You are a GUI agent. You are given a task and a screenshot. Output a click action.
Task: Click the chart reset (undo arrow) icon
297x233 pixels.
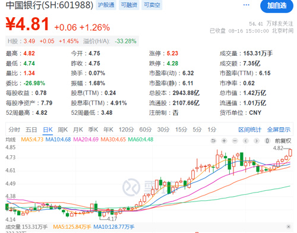[x=213, y=141]
